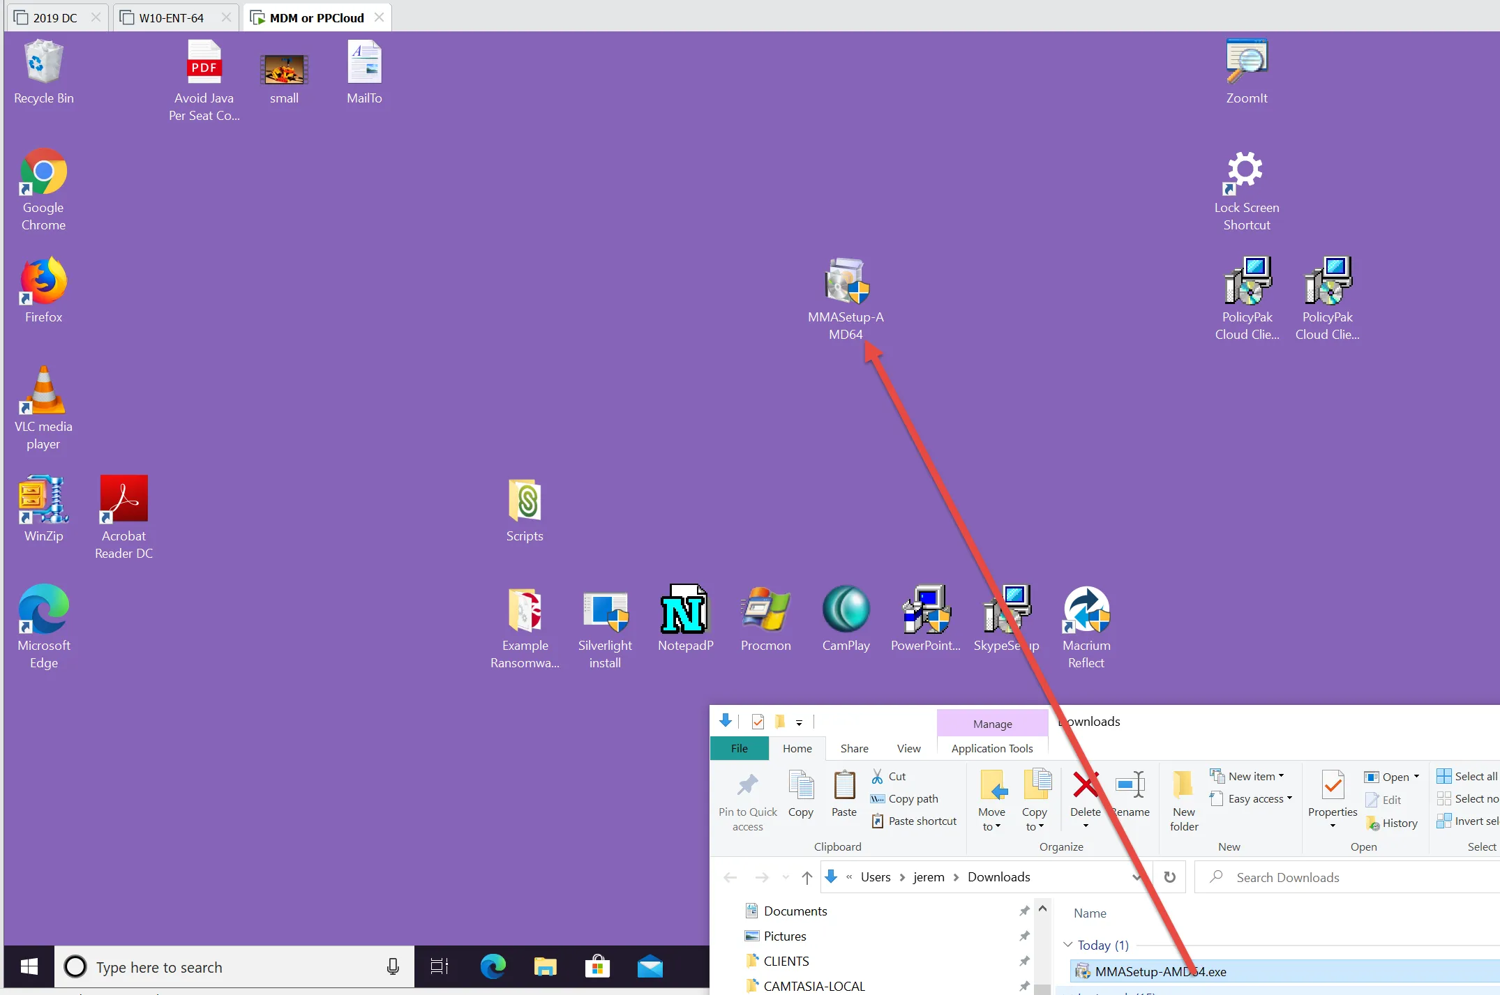Open the Share ribbon tab
This screenshot has width=1500, height=995.
pos(854,748)
